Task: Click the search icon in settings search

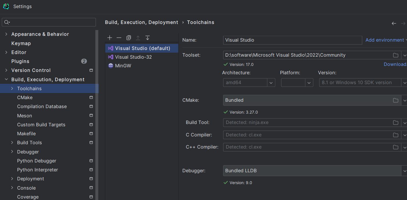Action: 7,22
